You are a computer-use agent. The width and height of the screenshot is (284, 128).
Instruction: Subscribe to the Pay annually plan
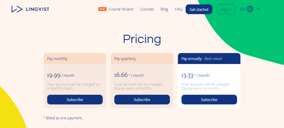click(x=209, y=99)
